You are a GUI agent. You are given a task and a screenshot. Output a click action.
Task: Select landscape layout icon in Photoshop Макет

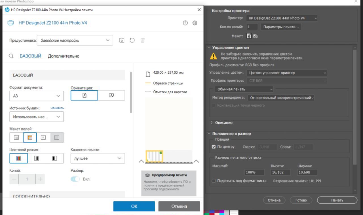click(x=255, y=36)
